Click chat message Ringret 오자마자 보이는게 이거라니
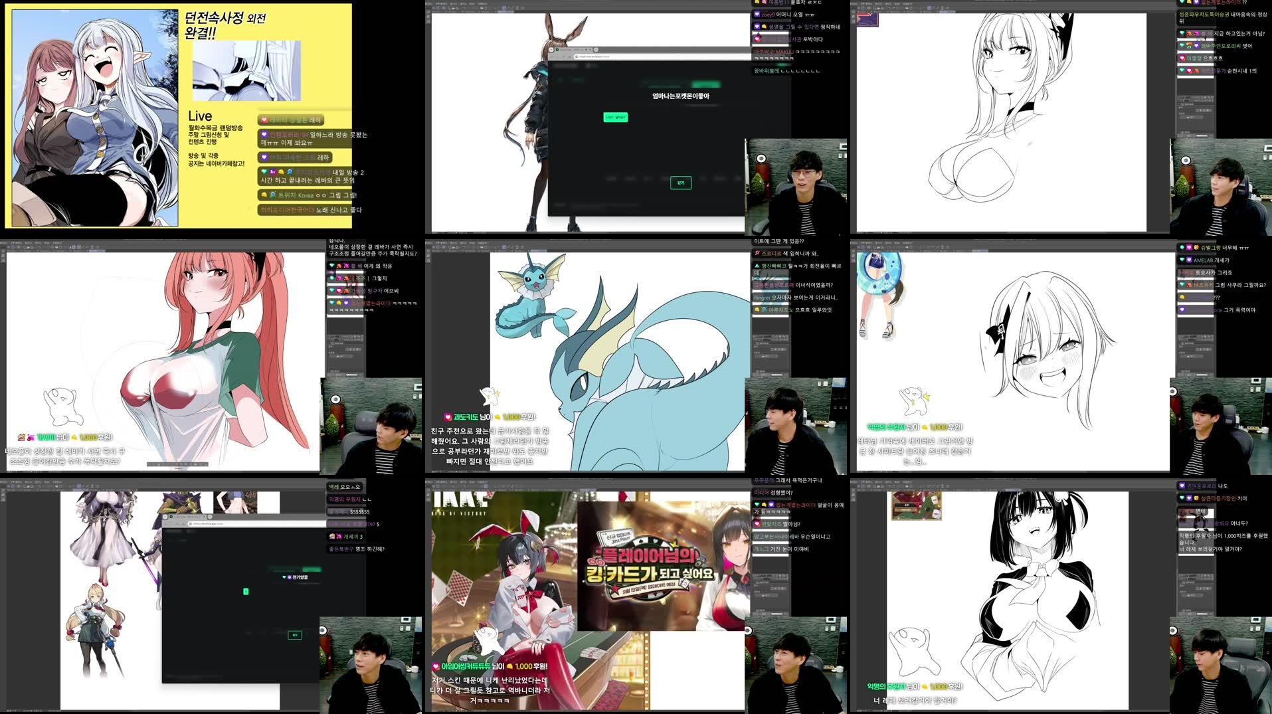The image size is (1272, 714). [796, 298]
